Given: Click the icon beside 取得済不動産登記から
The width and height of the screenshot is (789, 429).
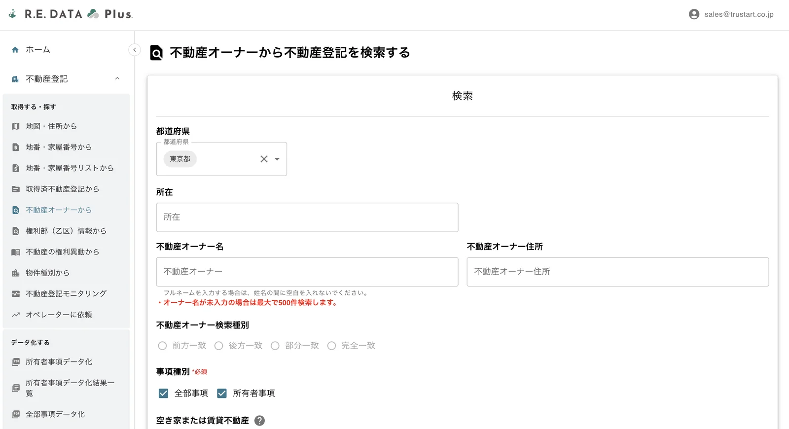Looking at the screenshot, I should click(x=16, y=189).
